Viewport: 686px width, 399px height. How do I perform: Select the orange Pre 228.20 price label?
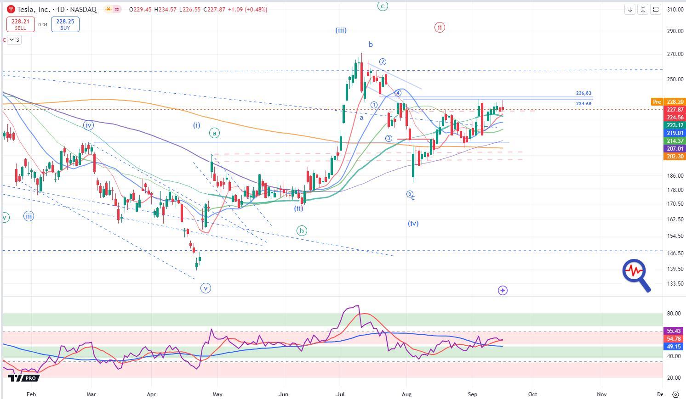tap(669, 101)
